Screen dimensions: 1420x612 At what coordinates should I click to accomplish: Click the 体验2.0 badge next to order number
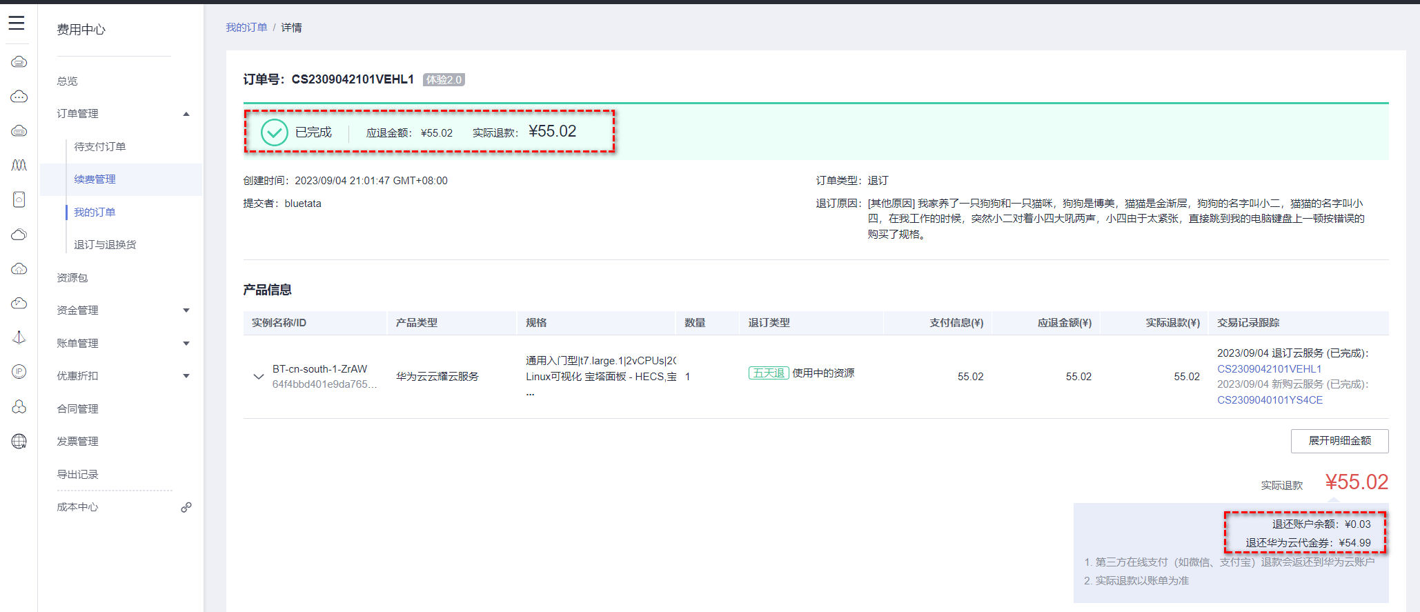click(x=444, y=80)
